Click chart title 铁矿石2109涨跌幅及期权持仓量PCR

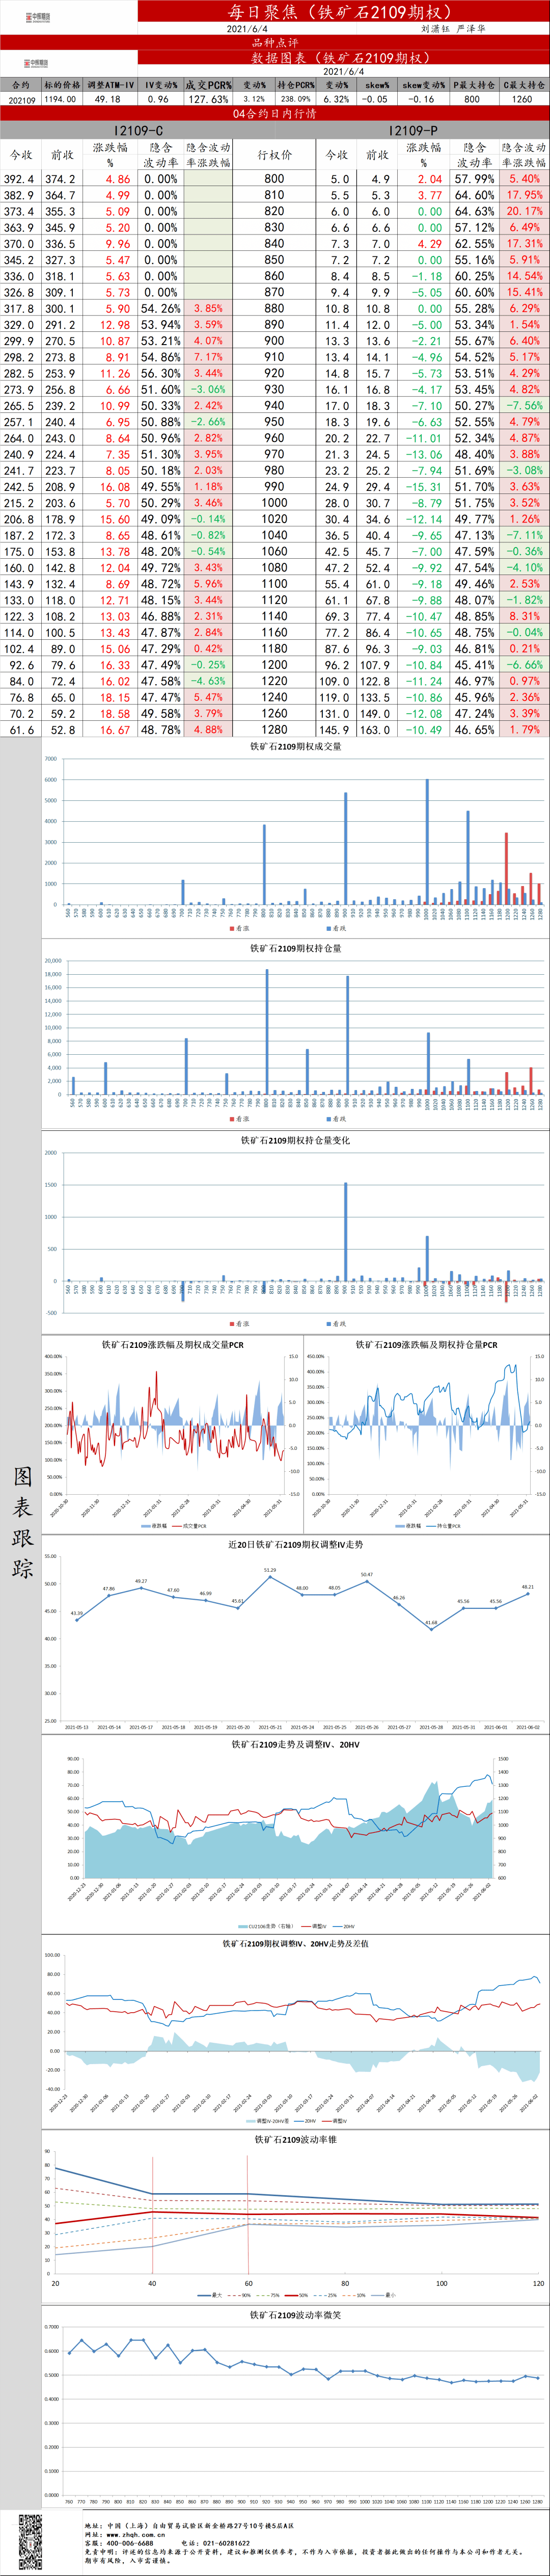point(426,1345)
